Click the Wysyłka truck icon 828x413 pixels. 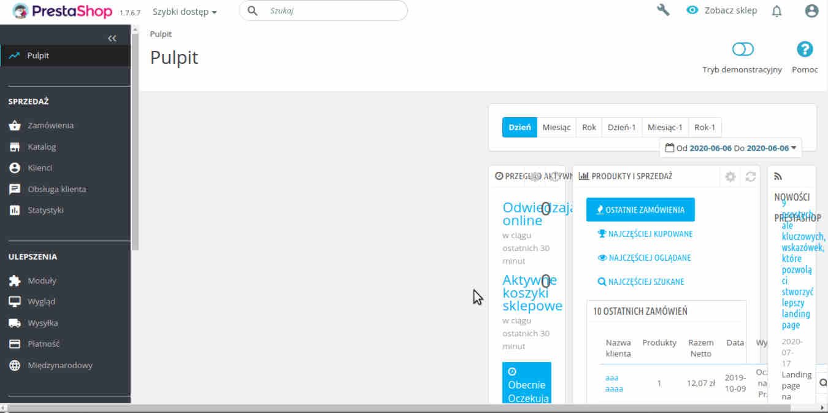15,323
